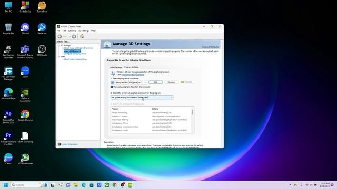Open Adobe Premiere Pro desktop icon
Screen dimensions: 337x189
tap(8, 139)
